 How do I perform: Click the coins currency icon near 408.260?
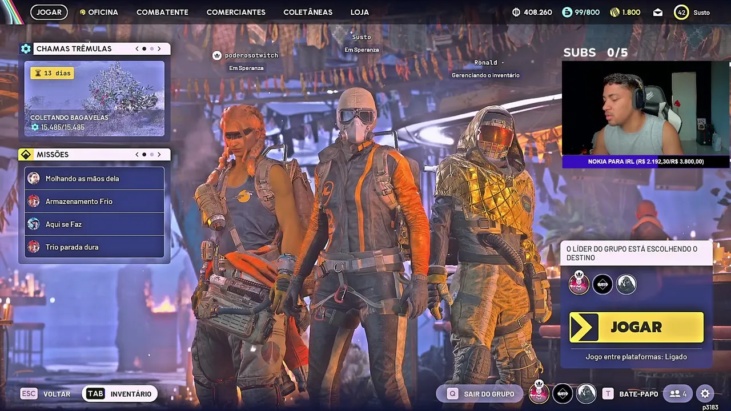click(x=516, y=12)
